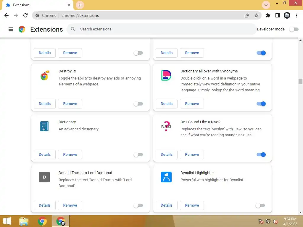This screenshot has height=227, width=303.
Task: Remove the Destroy It! extension
Action: [70, 104]
